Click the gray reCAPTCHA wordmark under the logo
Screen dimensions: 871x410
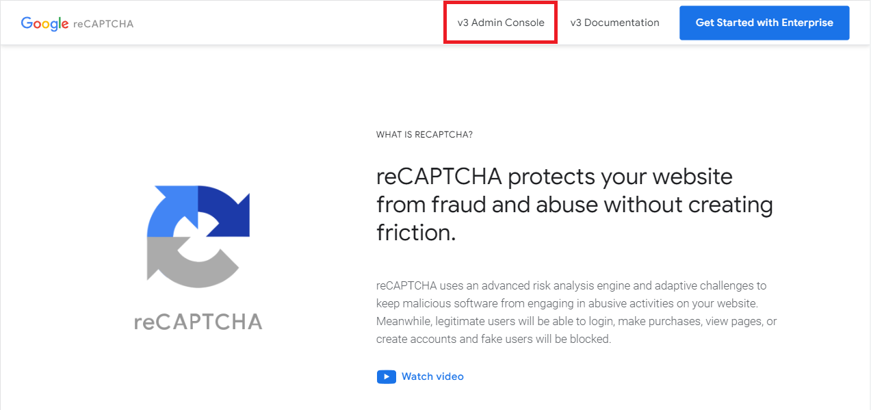198,322
